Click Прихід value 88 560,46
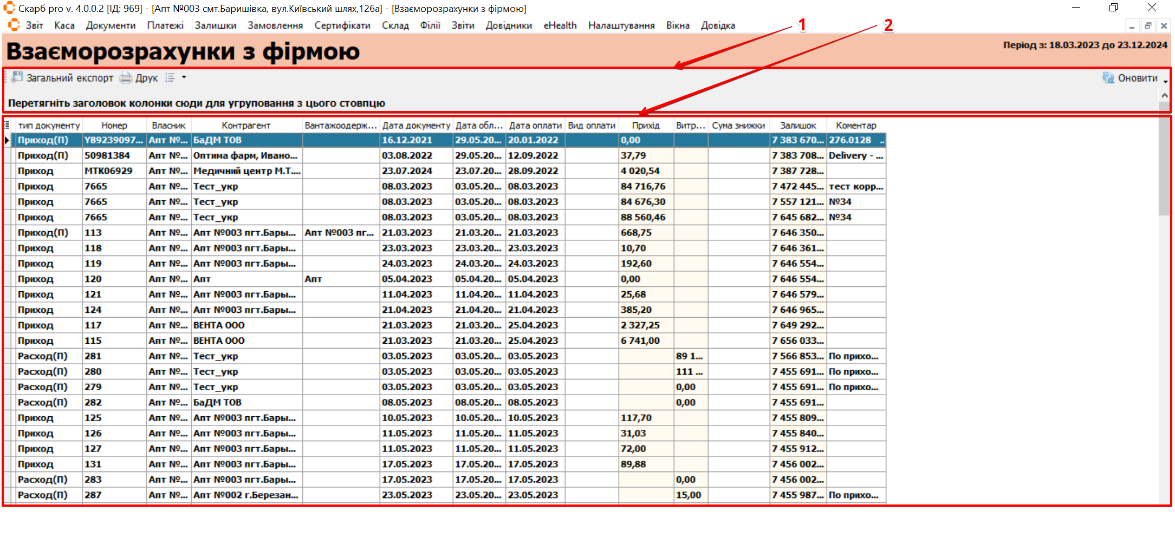 pos(646,217)
